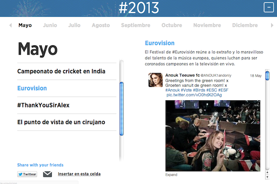Click the #Birds hashtag

[199, 90]
